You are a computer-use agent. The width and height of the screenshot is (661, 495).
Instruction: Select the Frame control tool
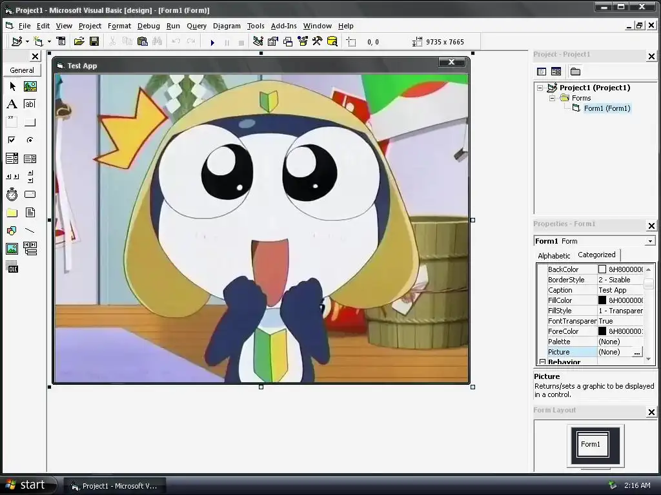(12, 122)
